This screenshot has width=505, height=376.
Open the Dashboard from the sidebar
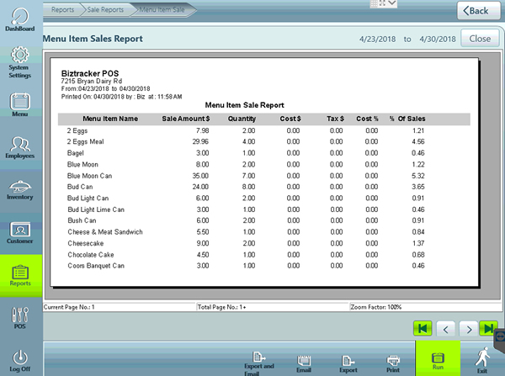(x=19, y=19)
